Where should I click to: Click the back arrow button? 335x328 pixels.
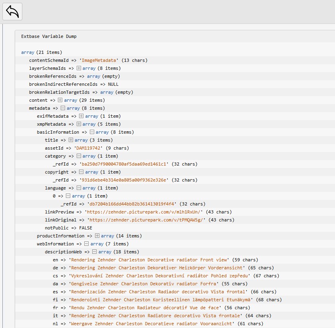pyautogui.click(x=12, y=12)
